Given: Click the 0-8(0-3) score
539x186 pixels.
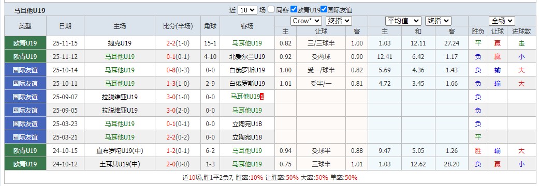Looking at the screenshot, I should [178, 70].
